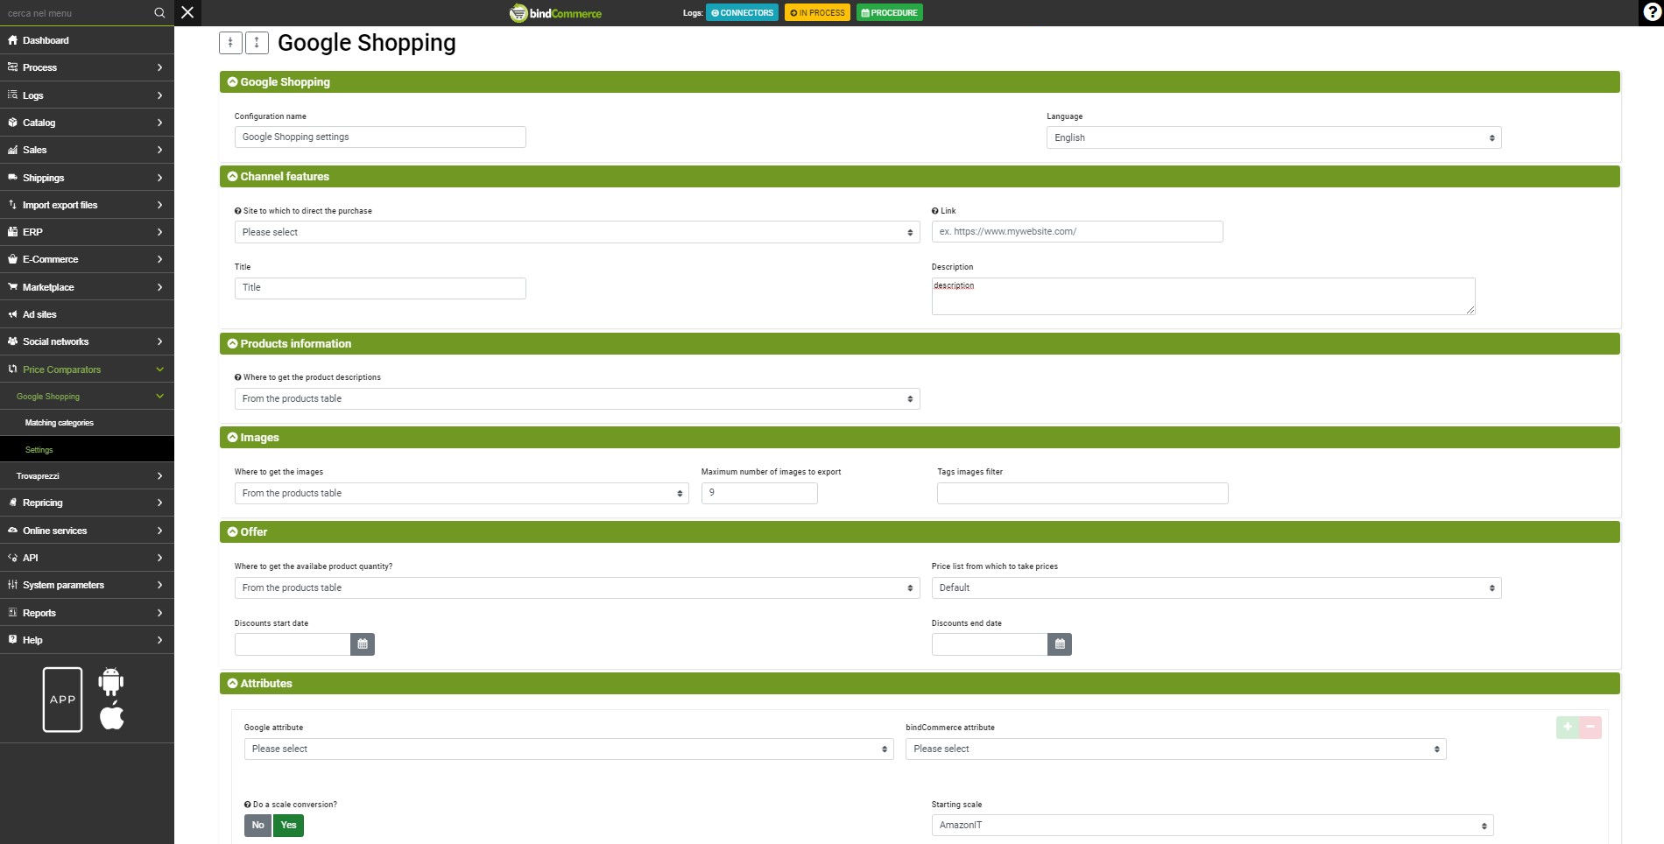1664x844 pixels.
Task: Click the Link URL input field
Action: click(1077, 232)
